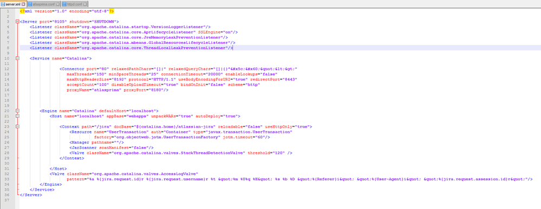Close the httpd.conf tab with its X
Image resolution: width=541 pixels, height=209 pixels.
point(85,4)
